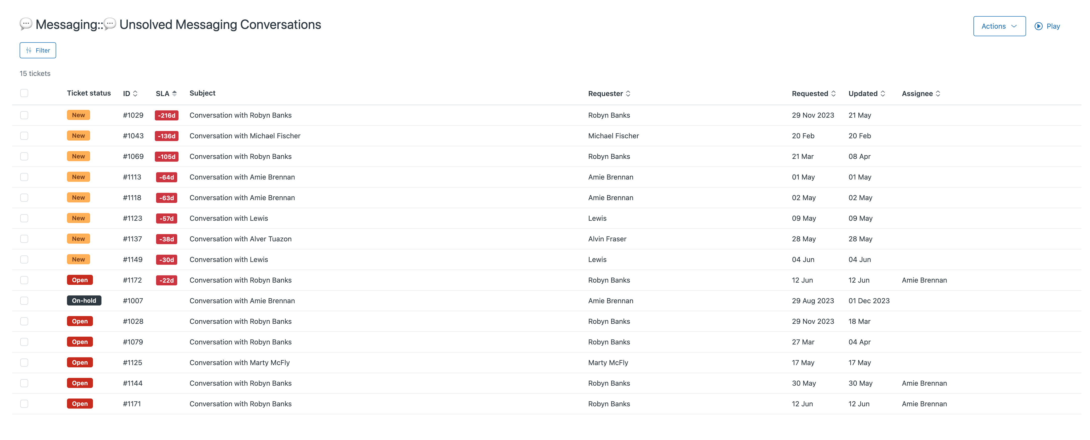The height and width of the screenshot is (440, 1090).
Task: Click the Play icon
Action: click(1039, 26)
